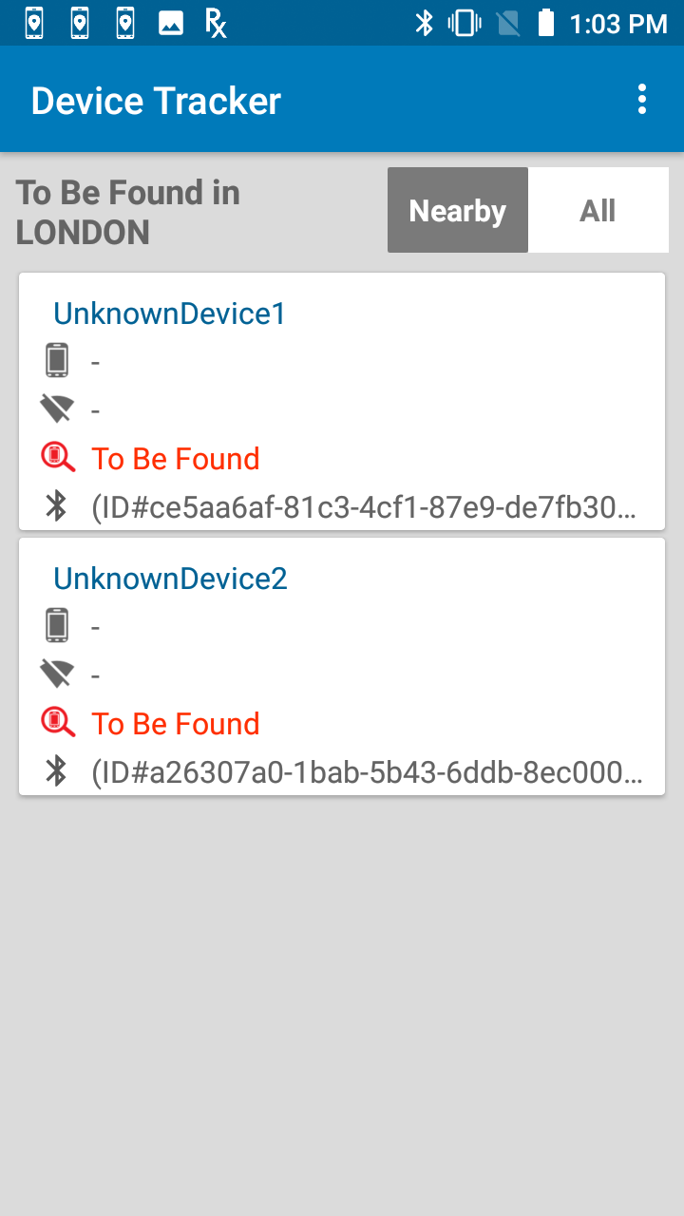Open the ID#ce5aa6af Bluetooth identifier text
This screenshot has height=1216, width=684.
[365, 507]
